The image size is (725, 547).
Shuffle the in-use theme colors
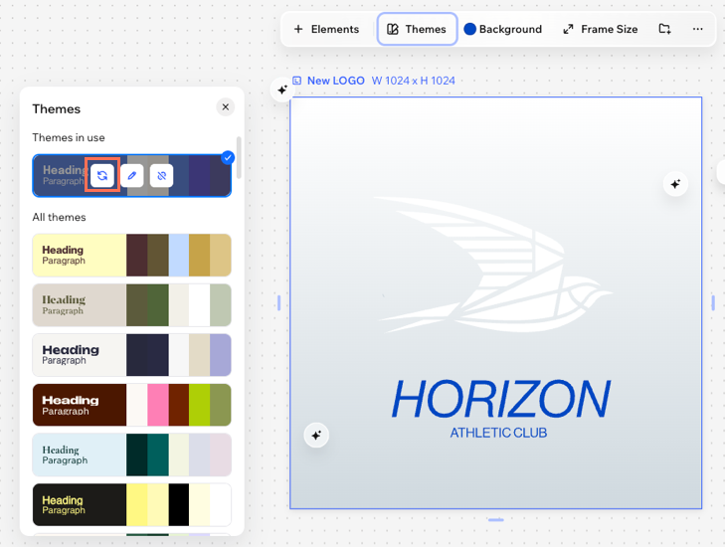102,176
